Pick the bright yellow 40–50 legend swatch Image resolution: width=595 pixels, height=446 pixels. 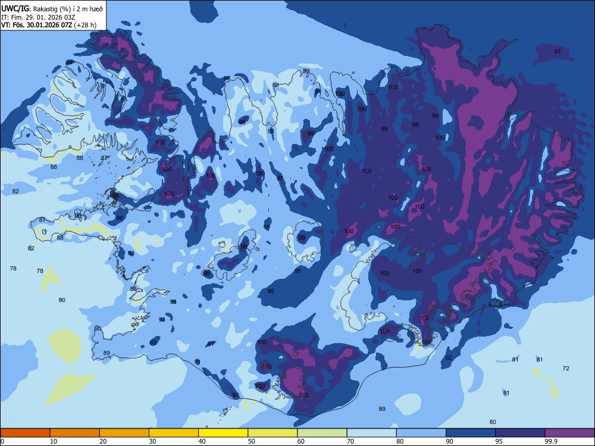[223, 433]
